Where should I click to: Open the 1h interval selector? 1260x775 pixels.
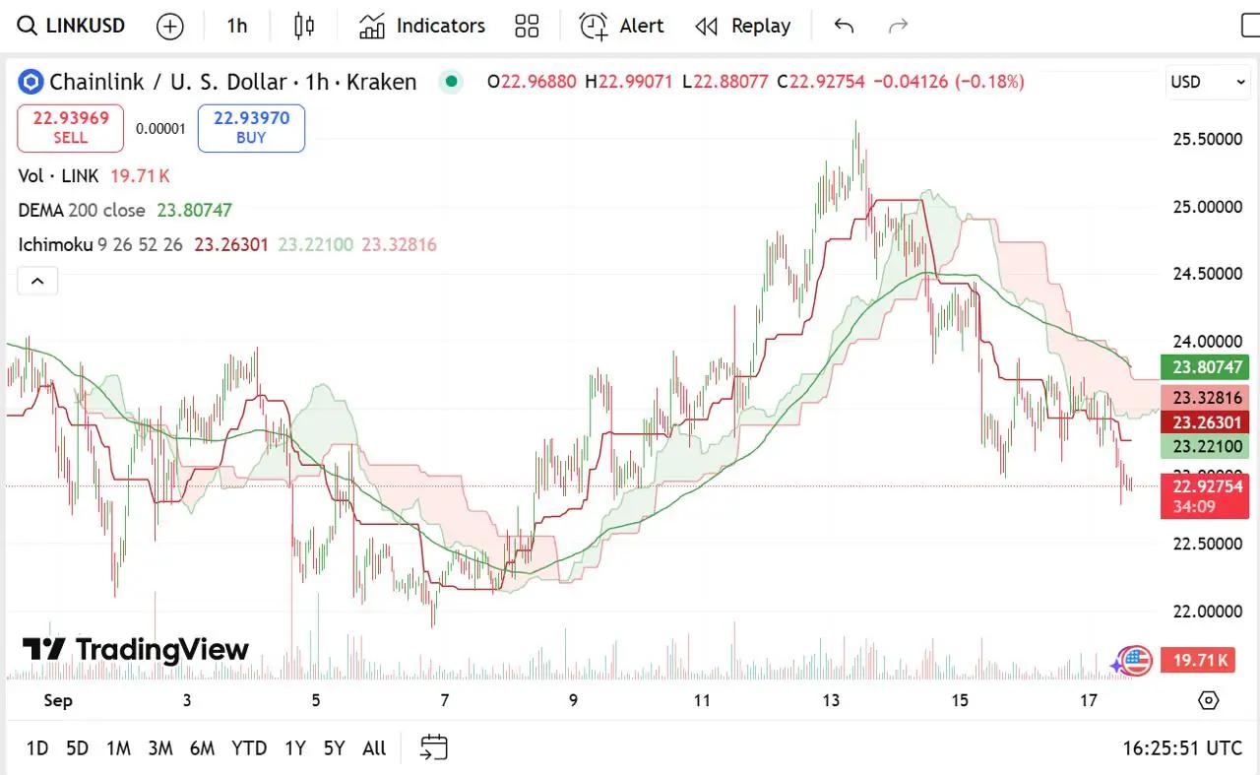237,26
